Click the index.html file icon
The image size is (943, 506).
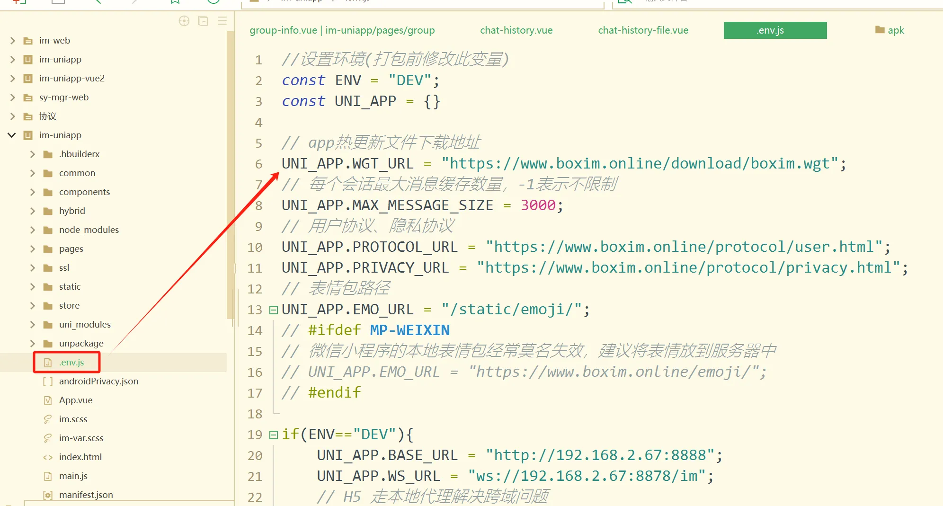[48, 457]
